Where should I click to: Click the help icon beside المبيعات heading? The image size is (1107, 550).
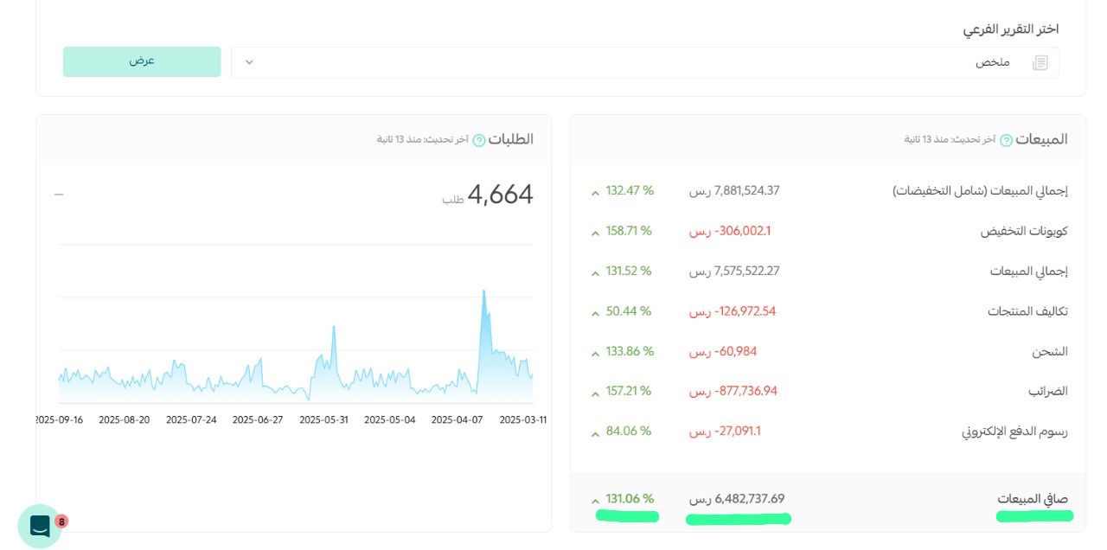click(x=1006, y=140)
